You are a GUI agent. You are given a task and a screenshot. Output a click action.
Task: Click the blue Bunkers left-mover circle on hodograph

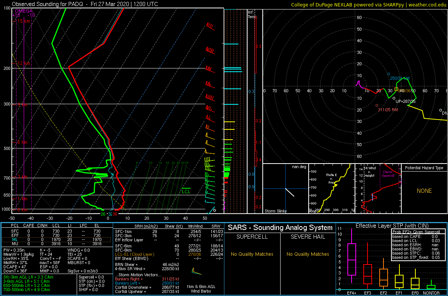pyautogui.click(x=388, y=74)
